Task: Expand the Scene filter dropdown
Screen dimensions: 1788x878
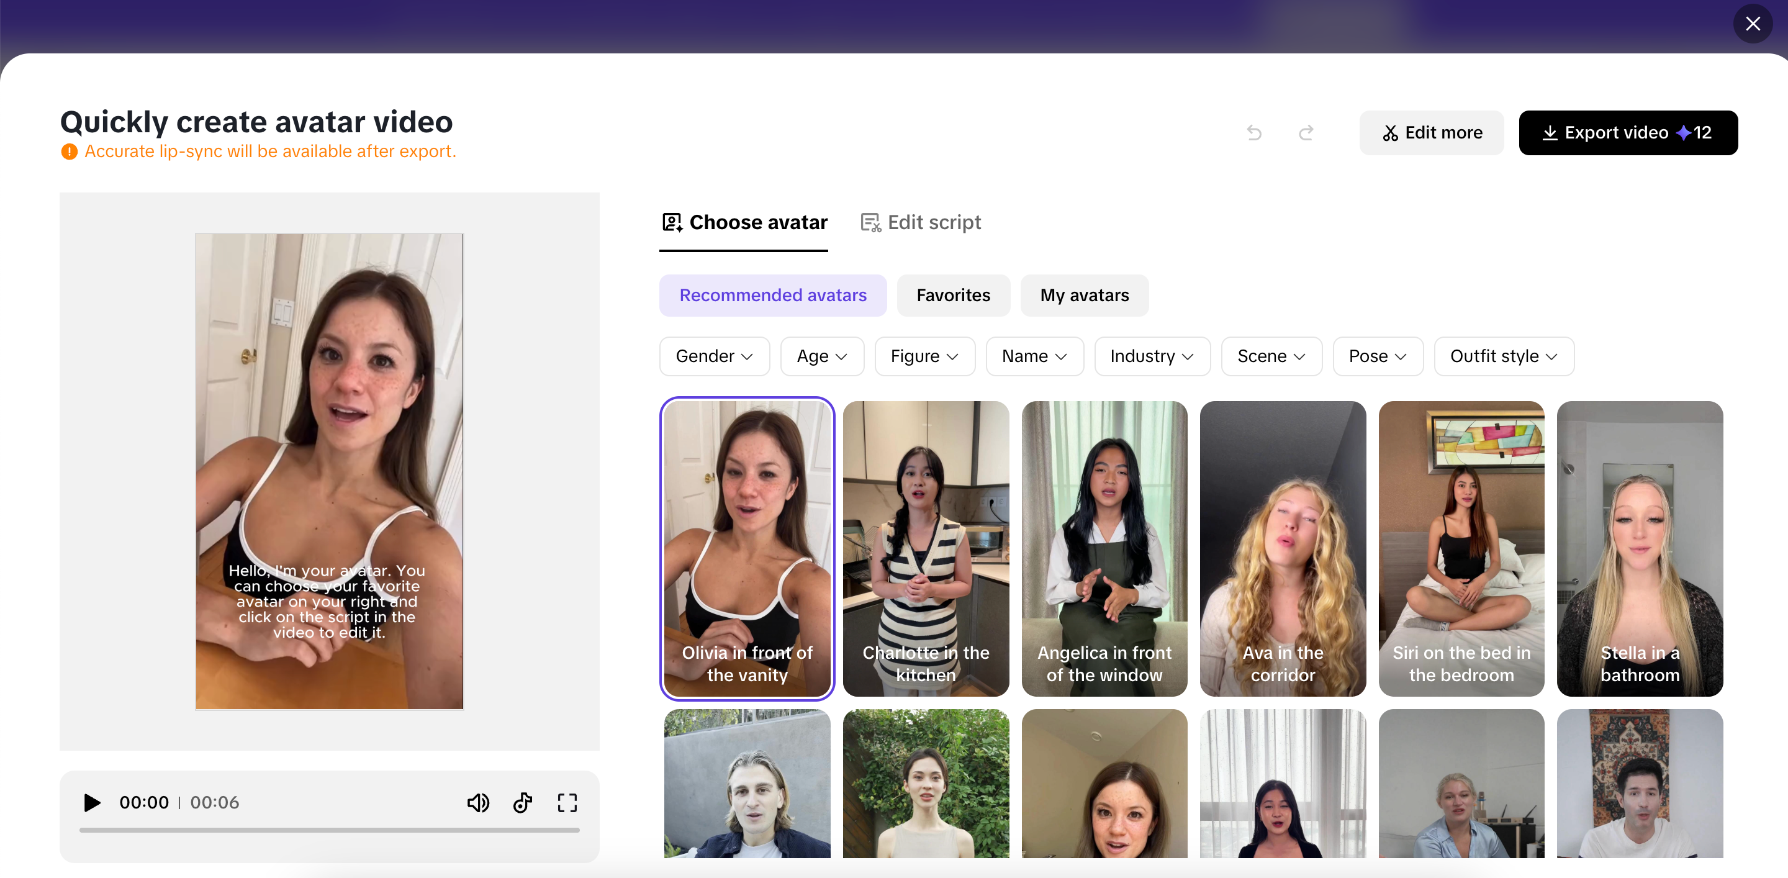Action: (x=1270, y=356)
